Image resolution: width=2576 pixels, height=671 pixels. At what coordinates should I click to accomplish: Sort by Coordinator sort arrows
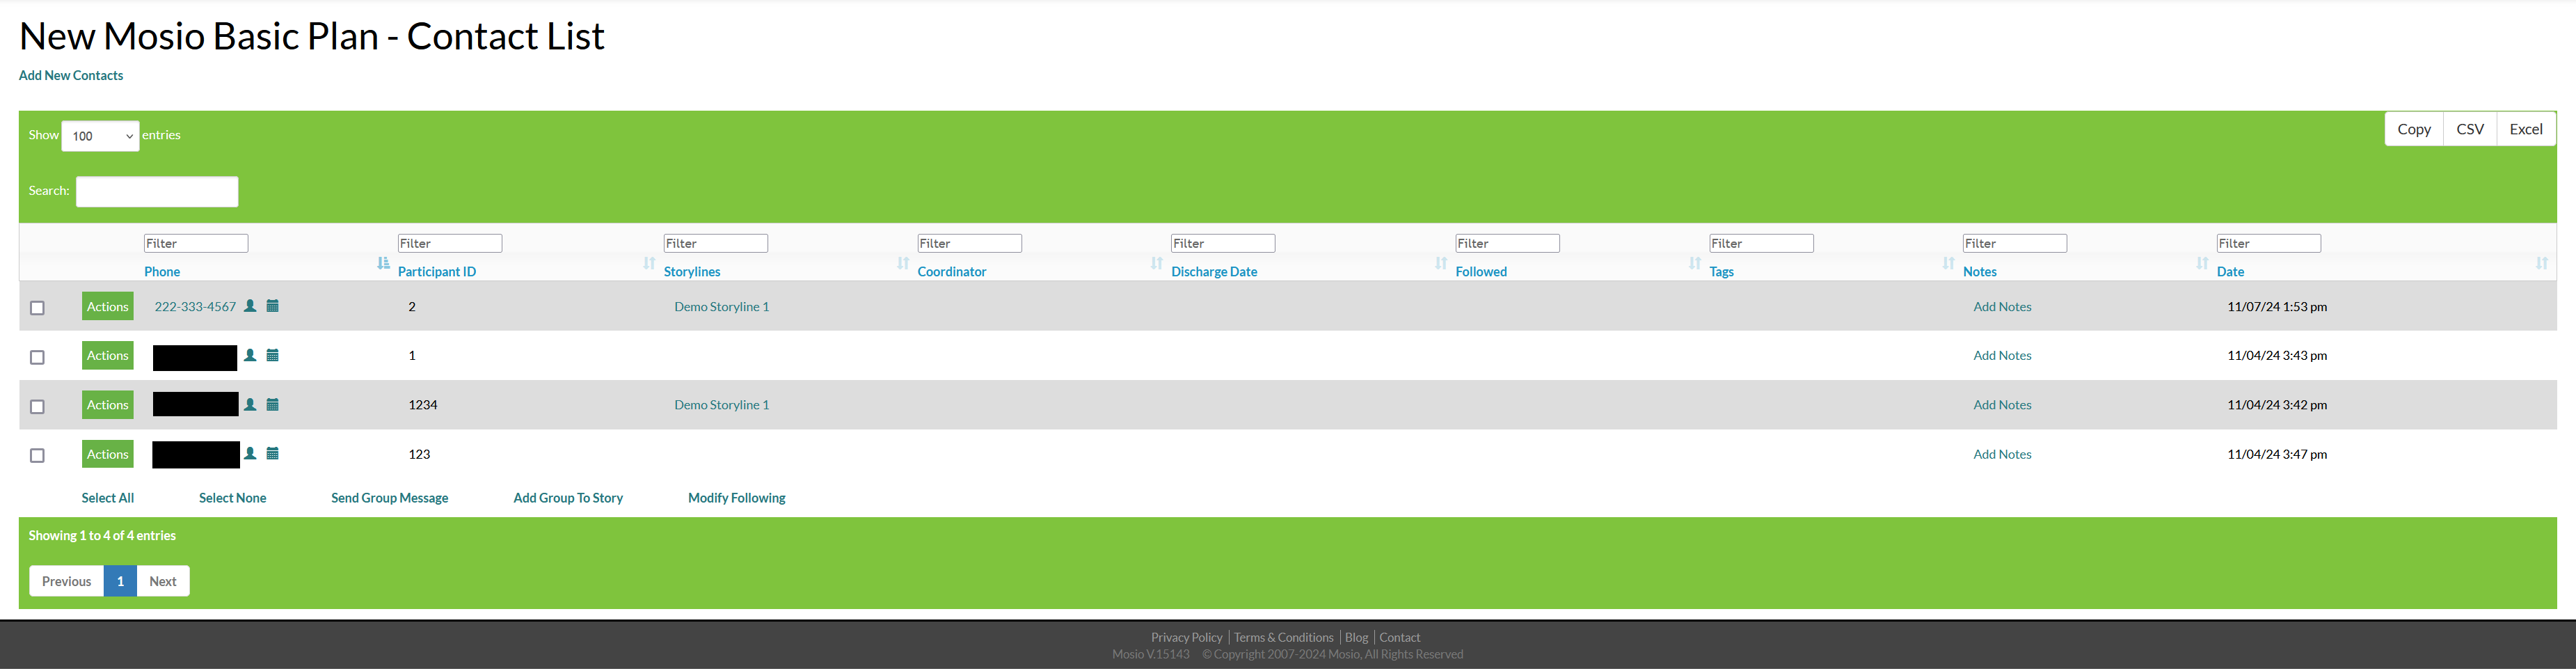point(1156,264)
